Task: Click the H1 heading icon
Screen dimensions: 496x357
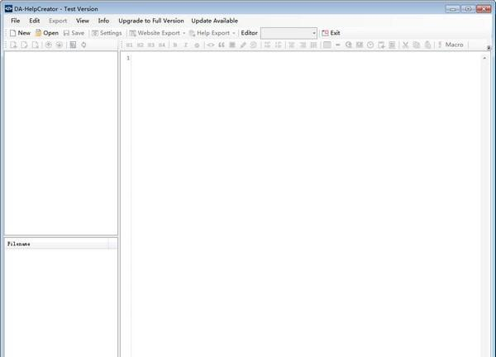Action: coord(130,45)
